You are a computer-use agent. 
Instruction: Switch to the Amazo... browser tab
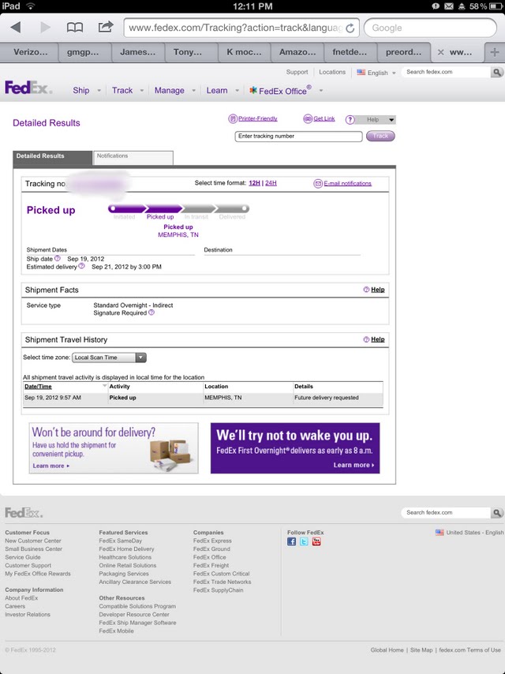(297, 52)
